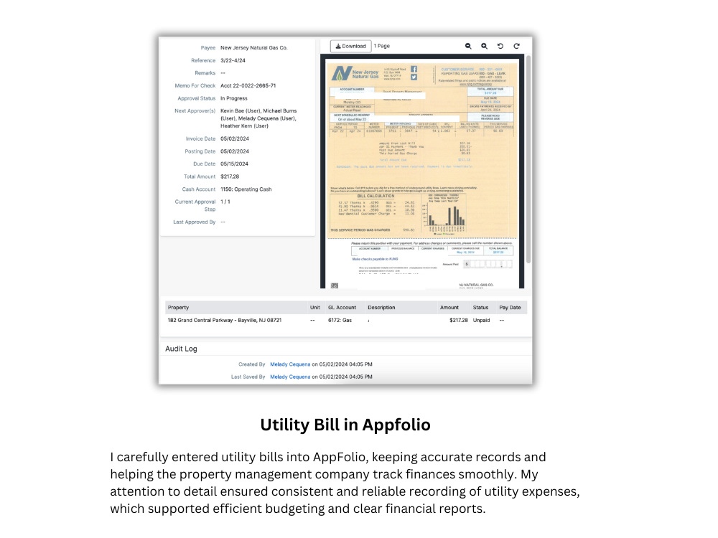Click the due date 05/15/2024
The width and height of the screenshot is (718, 538).
(x=235, y=164)
